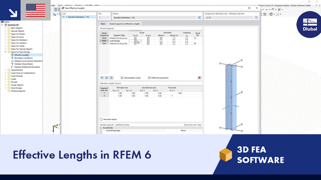This screenshot has height=180, width=321.
Task: Click the second delete-node icon below Nodal Supports
Action: pos(107,78)
